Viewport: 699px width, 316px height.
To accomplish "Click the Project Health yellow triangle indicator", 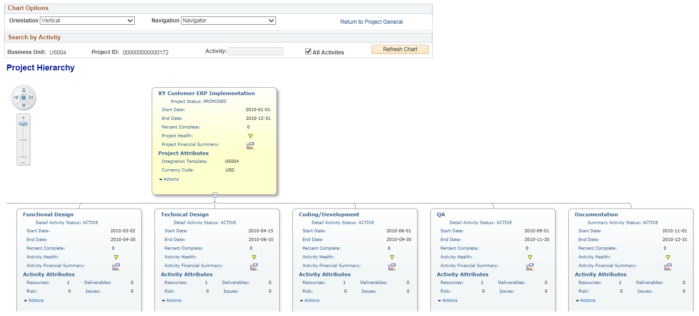I will 250,135.
